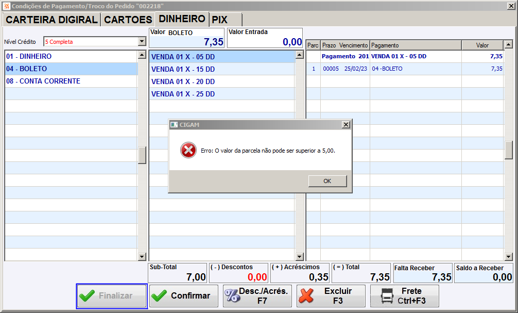Switch to the CARTOES tab
Viewport: 518px width, 313px height.
pos(128,20)
